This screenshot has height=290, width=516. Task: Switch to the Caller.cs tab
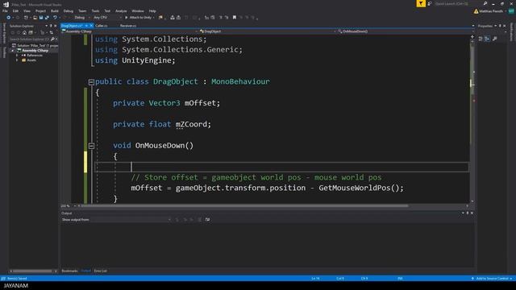pos(102,26)
